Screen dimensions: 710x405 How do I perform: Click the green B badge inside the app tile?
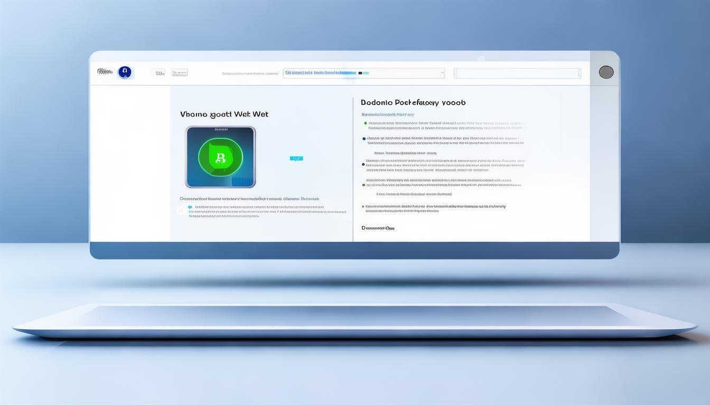tap(220, 157)
